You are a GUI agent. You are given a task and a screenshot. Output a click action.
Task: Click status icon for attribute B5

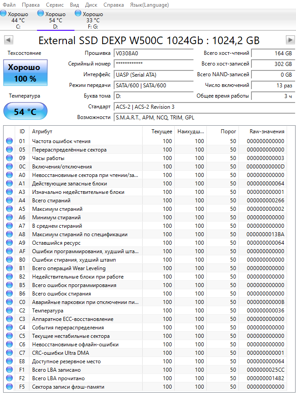pyautogui.click(x=9, y=285)
